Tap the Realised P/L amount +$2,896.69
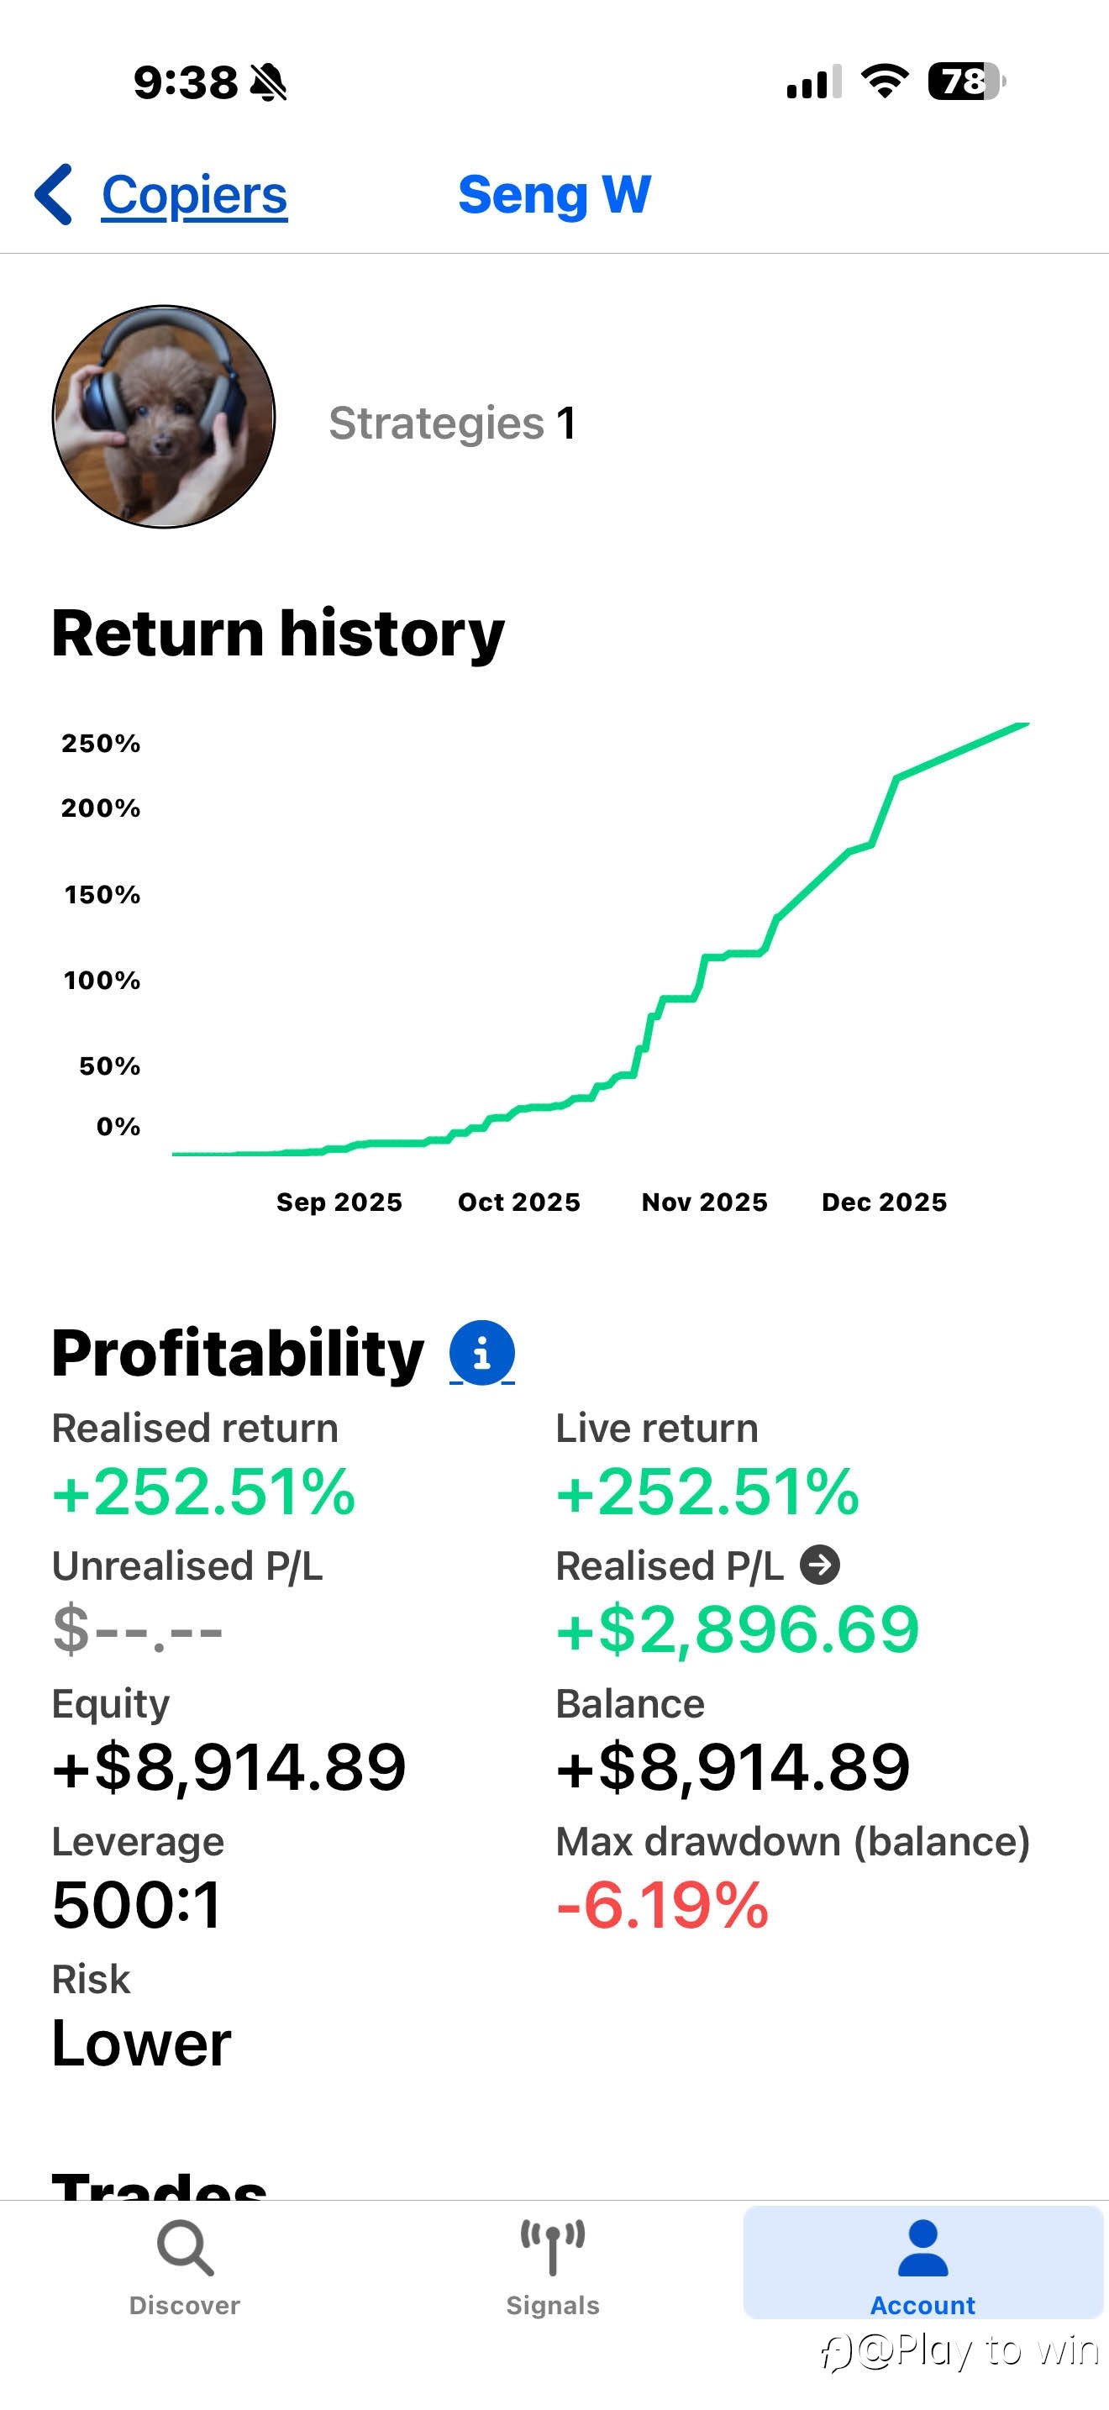 click(737, 1629)
